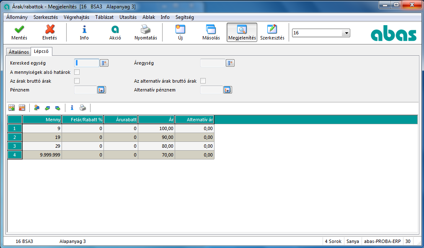The width and height of the screenshot is (424, 248).
Task: Click the small printer icon above table
Action: tap(83, 108)
